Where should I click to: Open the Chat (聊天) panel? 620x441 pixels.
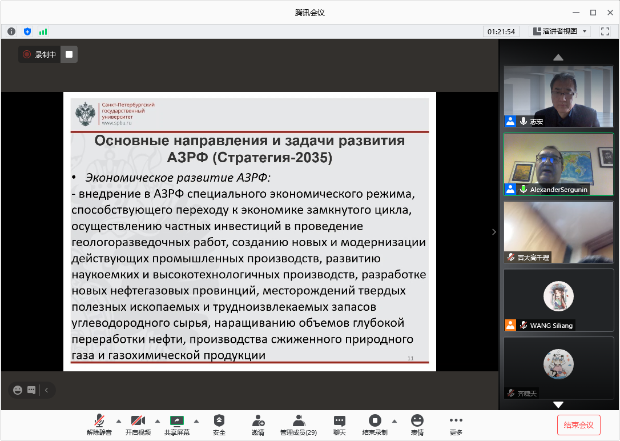click(x=340, y=425)
